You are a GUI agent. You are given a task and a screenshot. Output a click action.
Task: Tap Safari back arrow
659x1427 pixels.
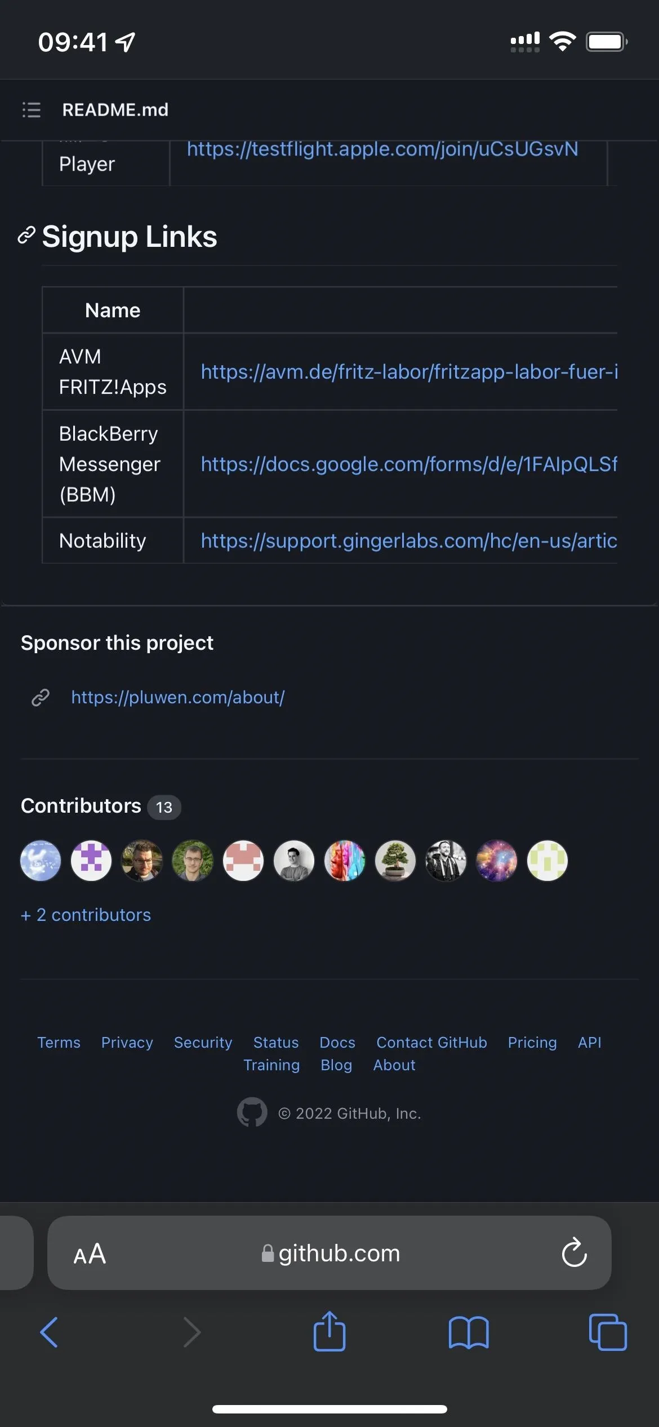[49, 1332]
